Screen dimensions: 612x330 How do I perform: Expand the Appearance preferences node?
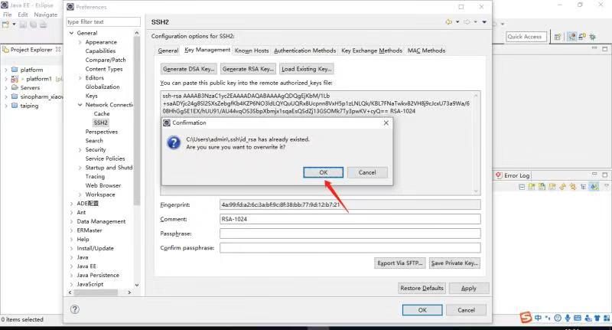point(80,42)
